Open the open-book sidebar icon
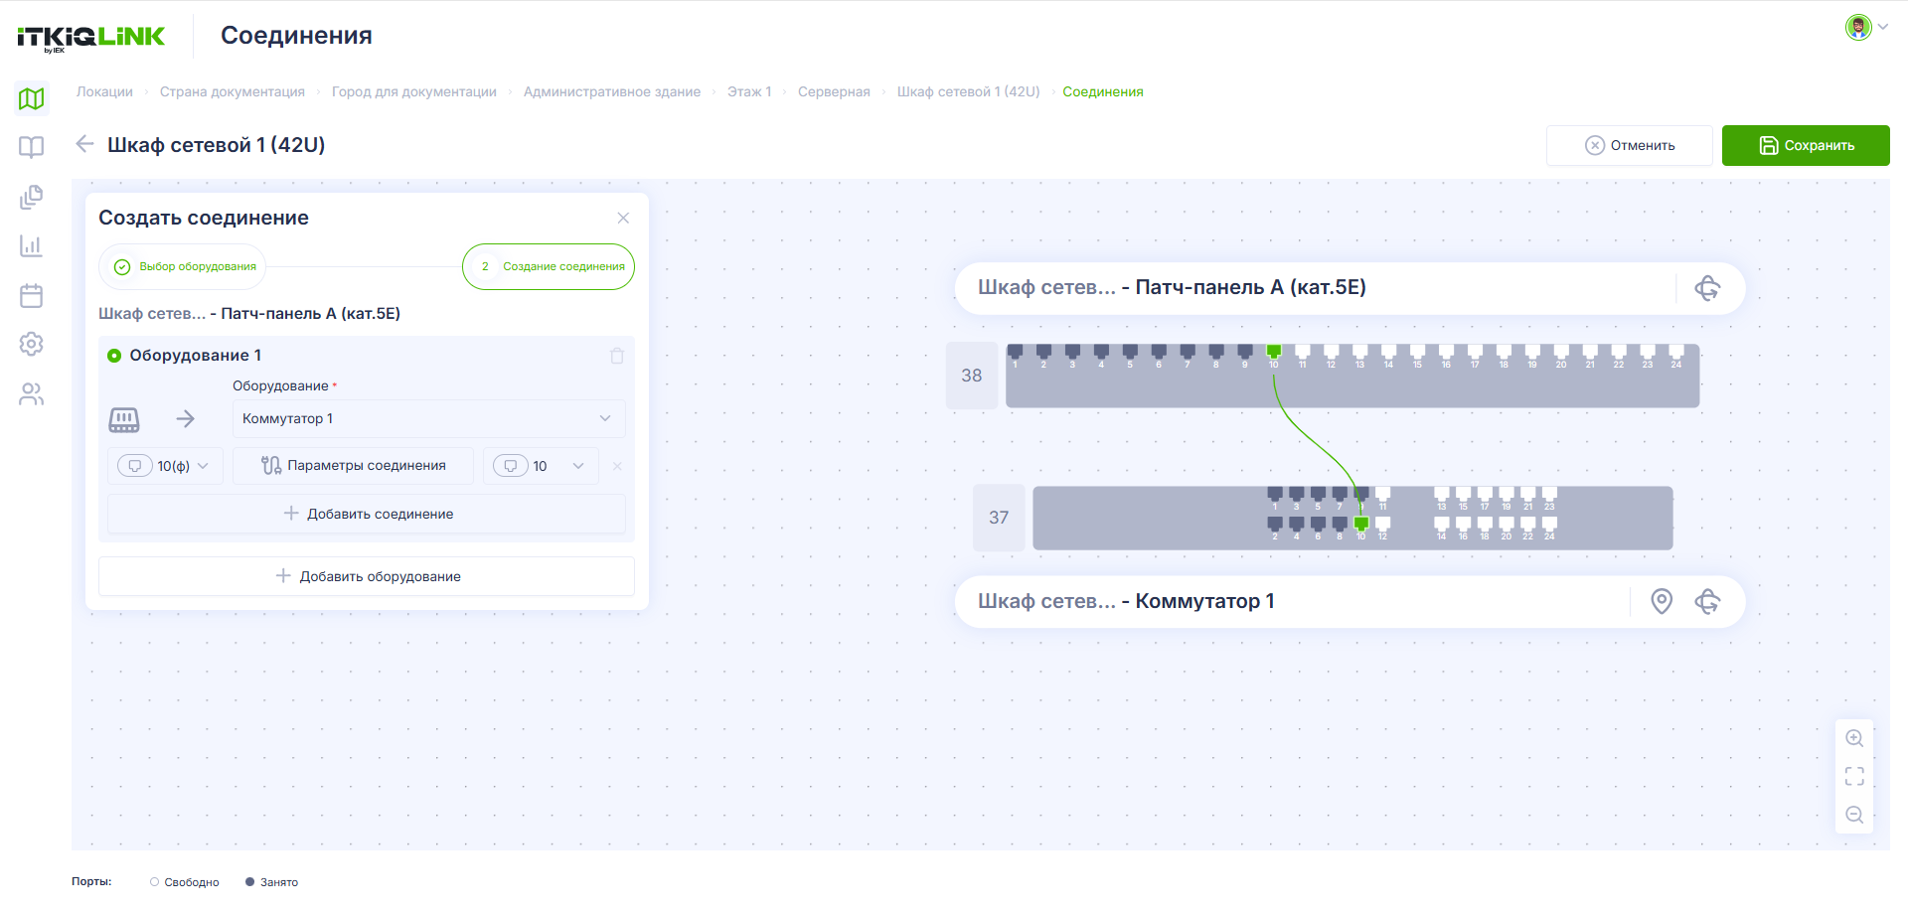 32,147
